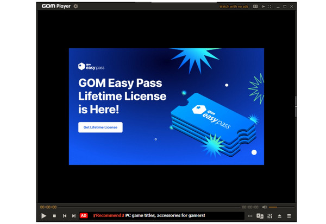Click the 'Watch with no ads' link
326x224 pixels.
click(234, 7)
